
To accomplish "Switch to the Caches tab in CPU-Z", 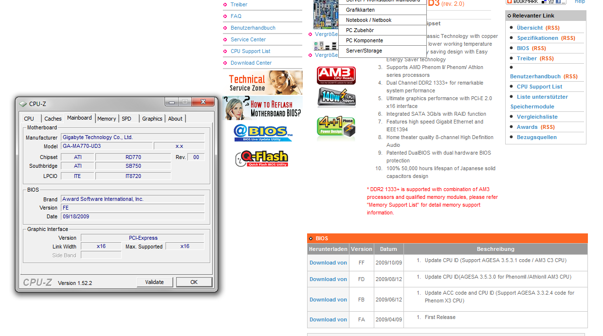I will point(53,119).
